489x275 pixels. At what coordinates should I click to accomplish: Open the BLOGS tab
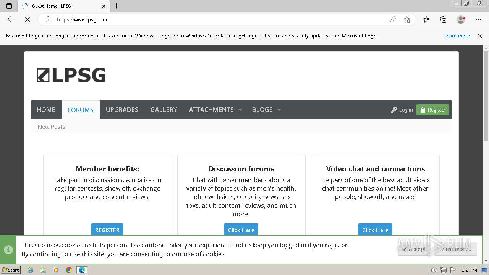pyautogui.click(x=262, y=110)
